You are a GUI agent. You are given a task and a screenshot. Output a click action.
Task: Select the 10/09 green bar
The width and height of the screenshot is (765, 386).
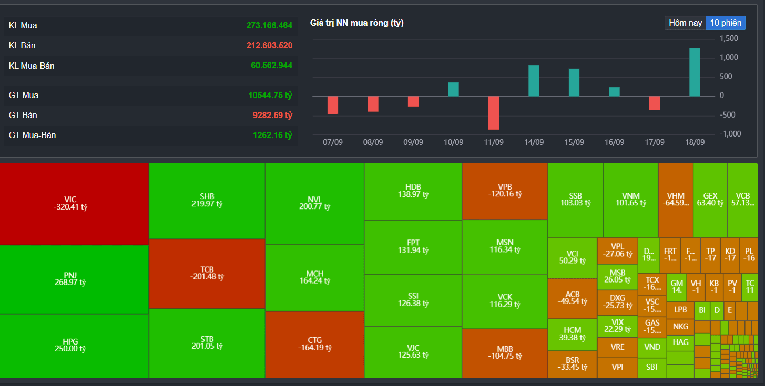click(453, 89)
